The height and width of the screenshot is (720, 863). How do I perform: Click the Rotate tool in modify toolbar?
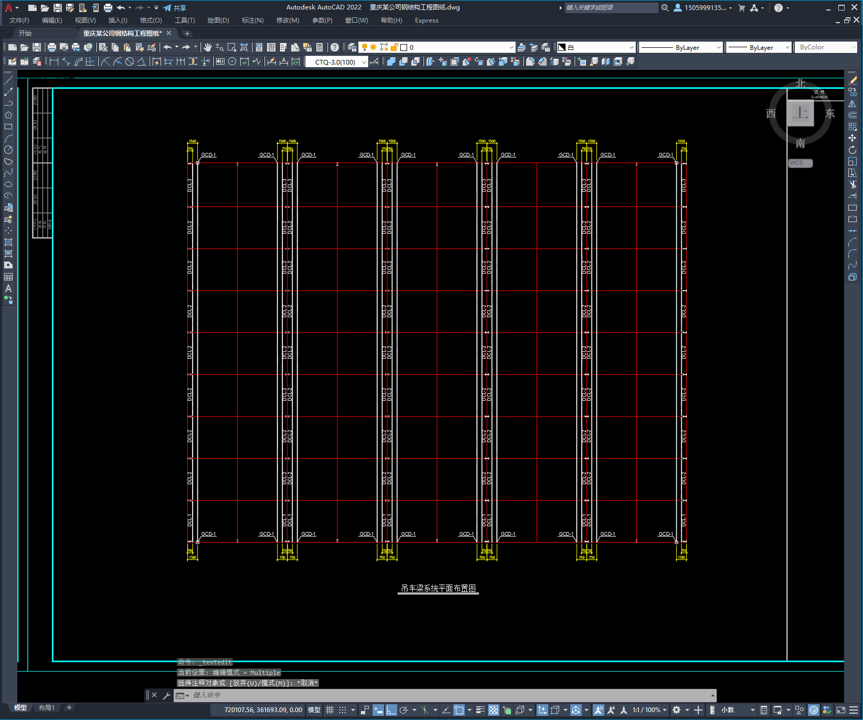[x=853, y=150]
